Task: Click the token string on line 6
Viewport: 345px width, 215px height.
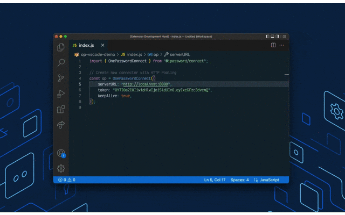Action: point(162,90)
